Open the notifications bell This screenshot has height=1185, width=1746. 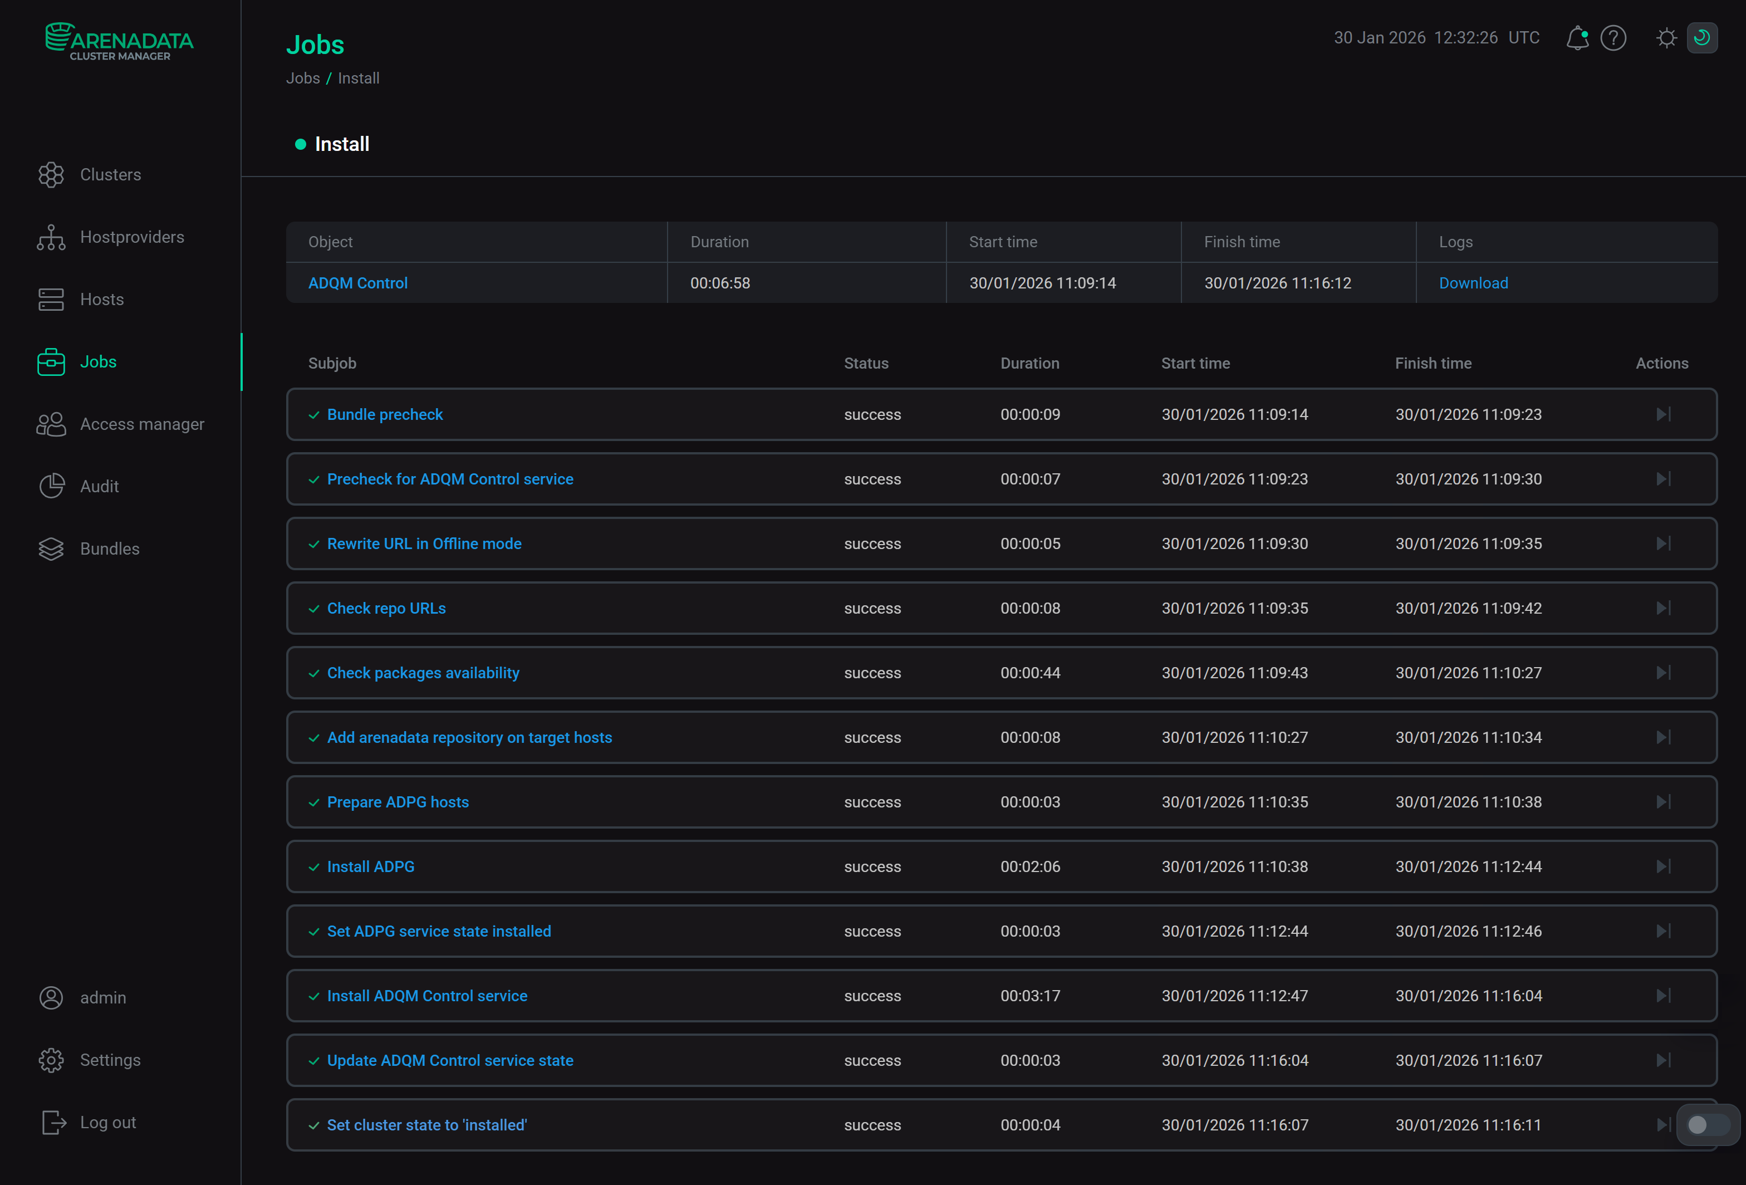(x=1577, y=37)
